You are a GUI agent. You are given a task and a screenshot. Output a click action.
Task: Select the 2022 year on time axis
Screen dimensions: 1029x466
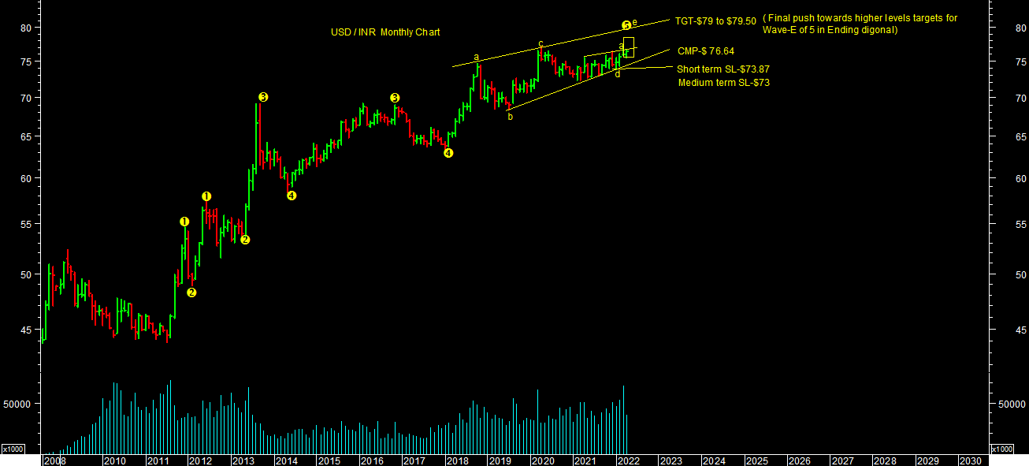(x=627, y=460)
